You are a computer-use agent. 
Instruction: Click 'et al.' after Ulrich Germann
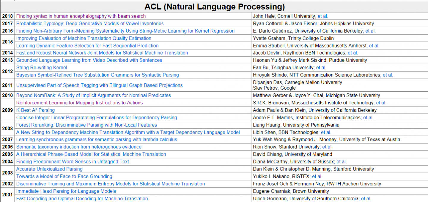coord(366,199)
